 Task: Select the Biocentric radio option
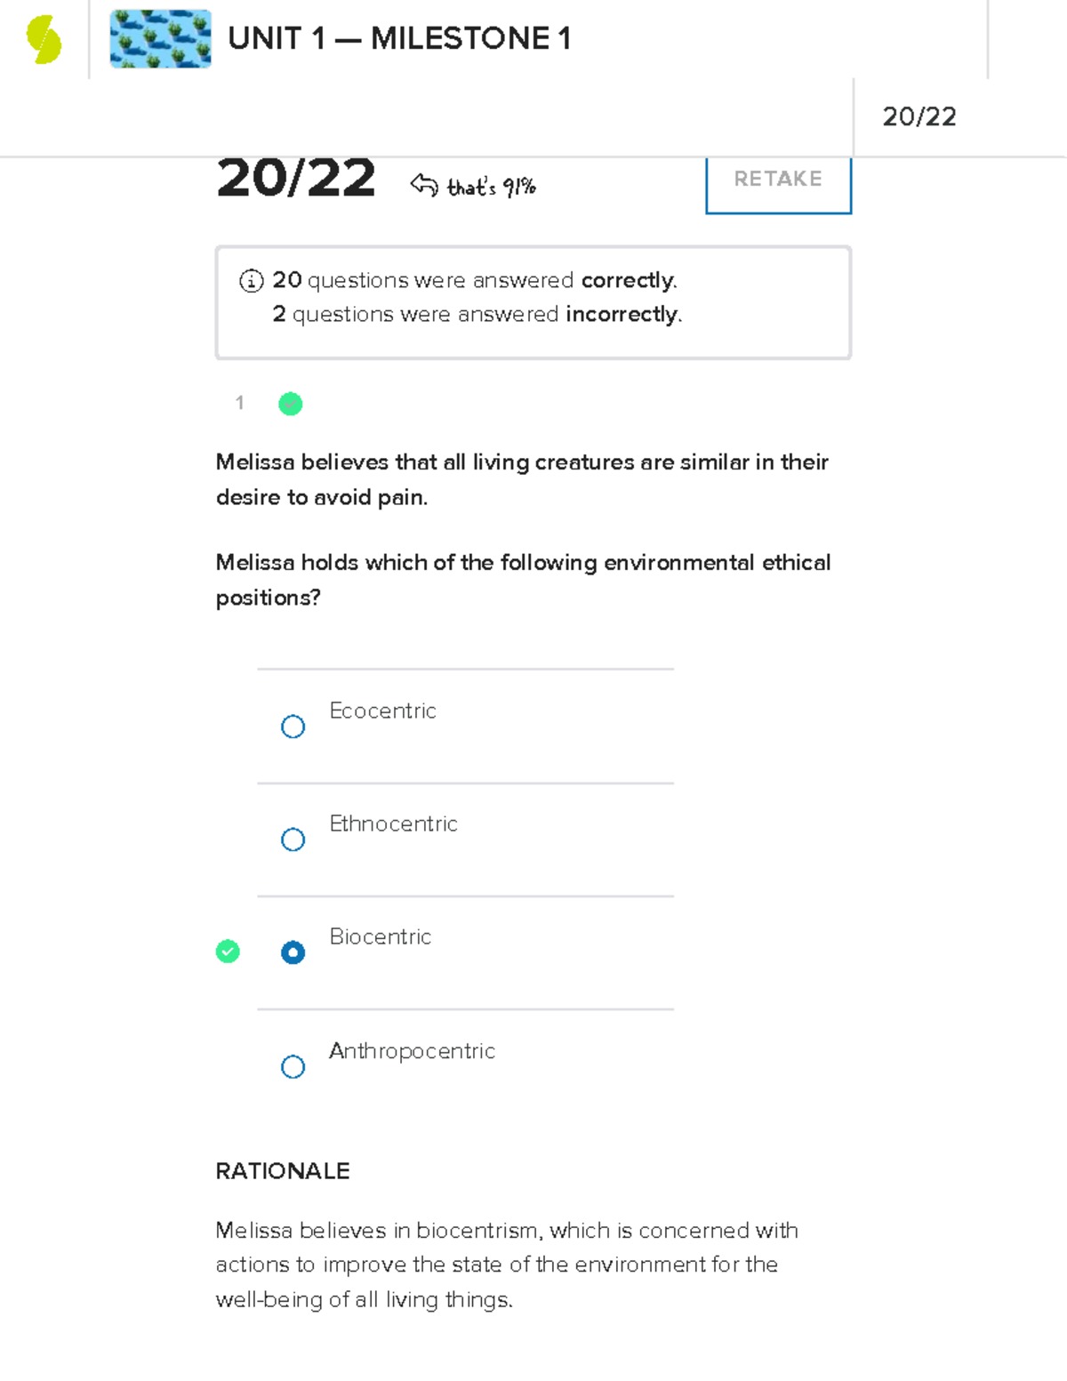[293, 952]
